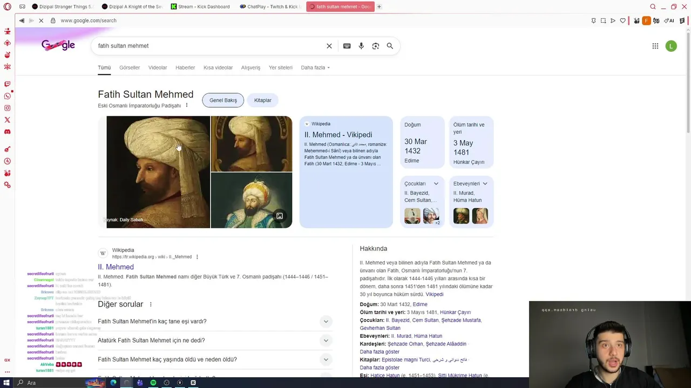Switch to the Yer siteleri tab
Viewport: 691px width, 388px height.
click(281, 68)
